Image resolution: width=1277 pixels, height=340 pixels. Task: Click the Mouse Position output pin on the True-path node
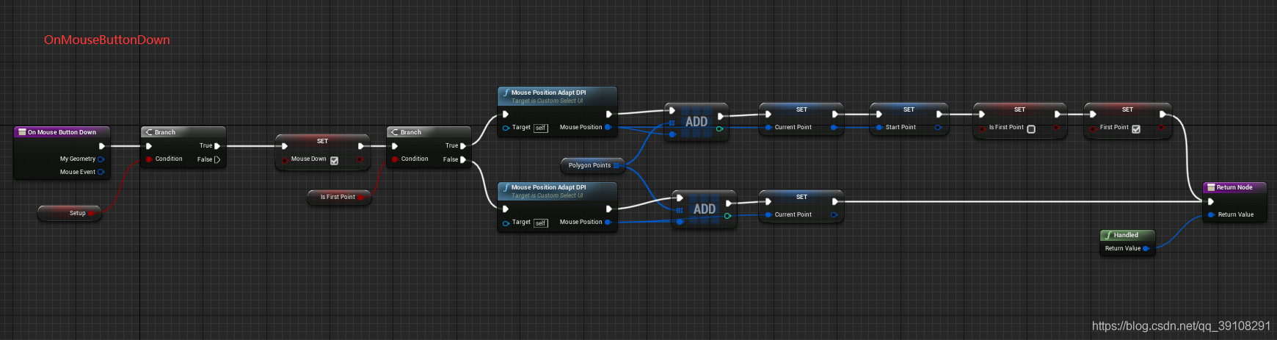608,128
